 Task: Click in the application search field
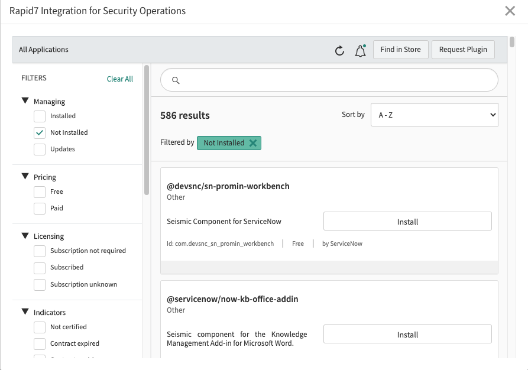coord(329,80)
